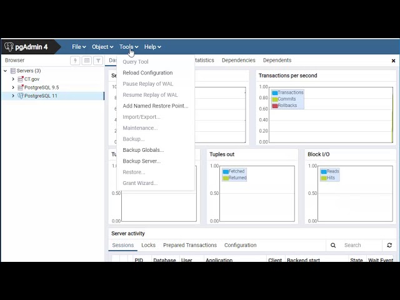Select the Sessions tab in Server activity
The image size is (400, 300).
pyautogui.click(x=123, y=245)
